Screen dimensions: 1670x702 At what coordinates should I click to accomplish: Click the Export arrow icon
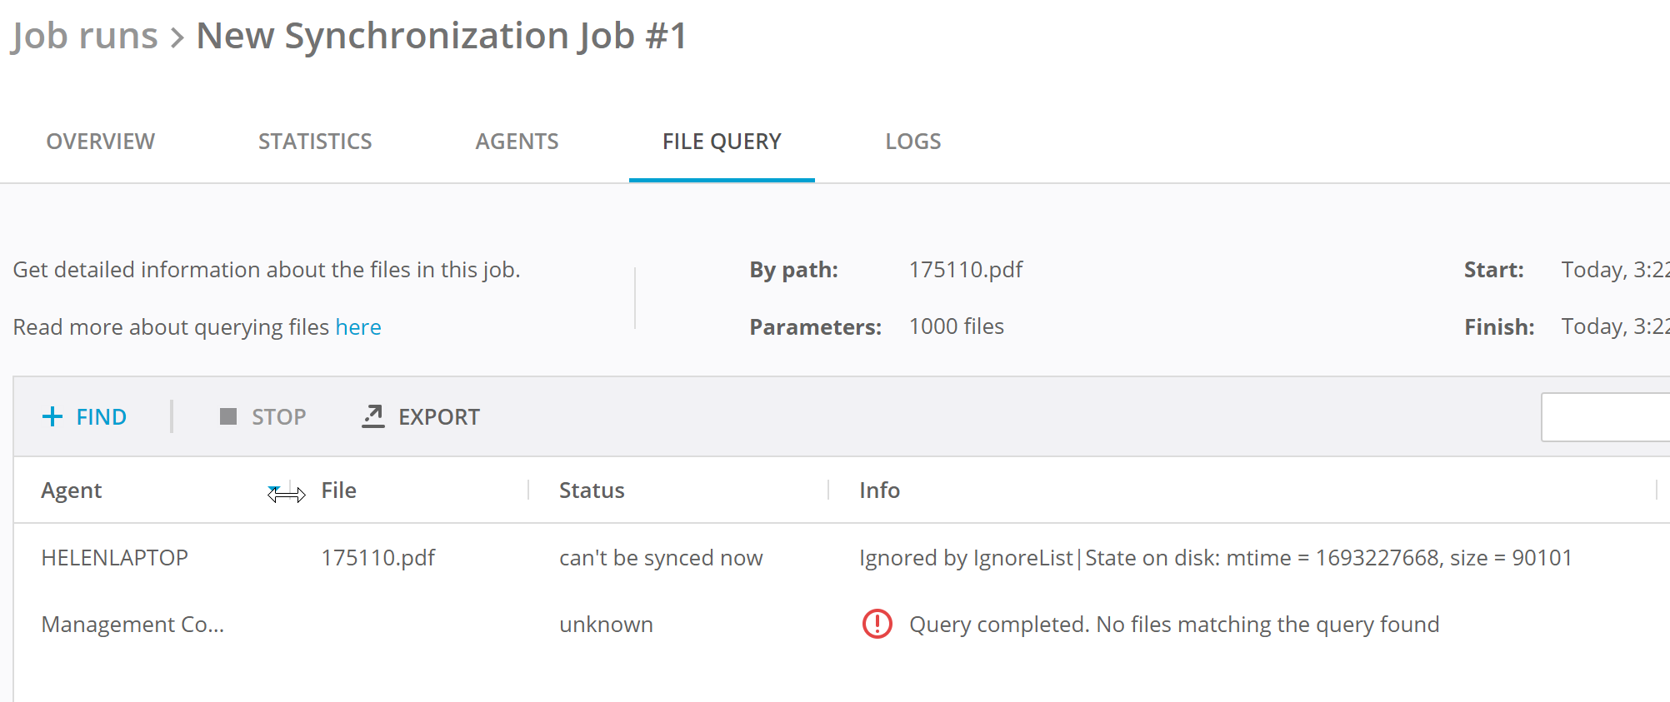[x=372, y=416]
